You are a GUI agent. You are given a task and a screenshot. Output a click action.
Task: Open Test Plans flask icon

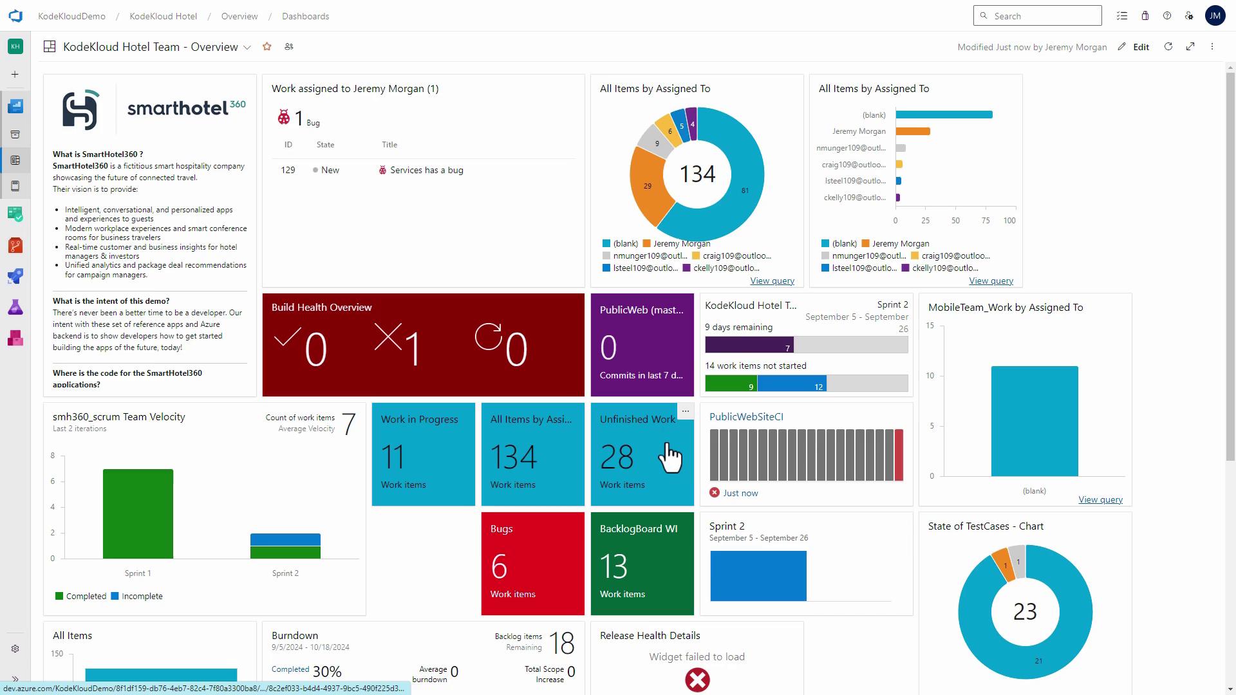point(15,307)
